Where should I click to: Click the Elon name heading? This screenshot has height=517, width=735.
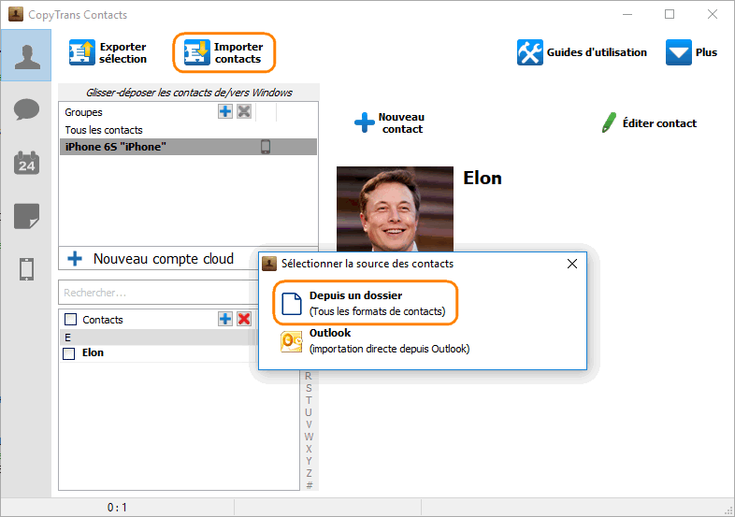(x=483, y=179)
